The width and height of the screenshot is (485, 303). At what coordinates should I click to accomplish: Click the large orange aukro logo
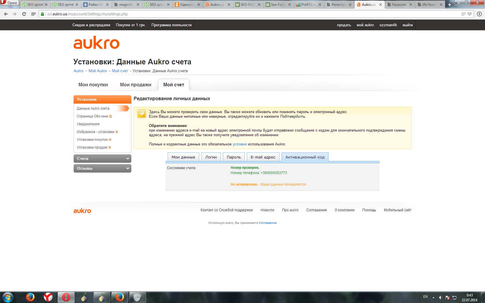pyautogui.click(x=96, y=43)
